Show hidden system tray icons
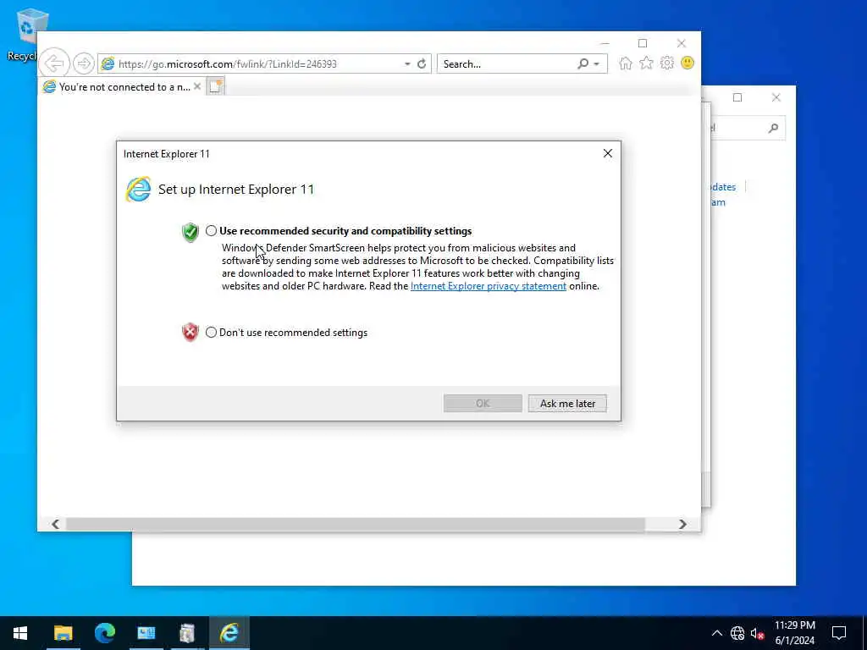The width and height of the screenshot is (867, 650). (716, 633)
